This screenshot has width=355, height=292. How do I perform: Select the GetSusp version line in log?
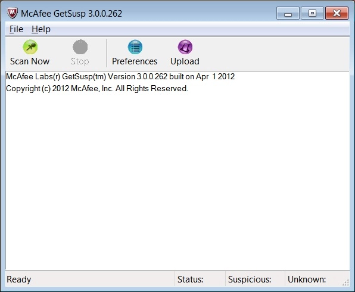[120, 76]
